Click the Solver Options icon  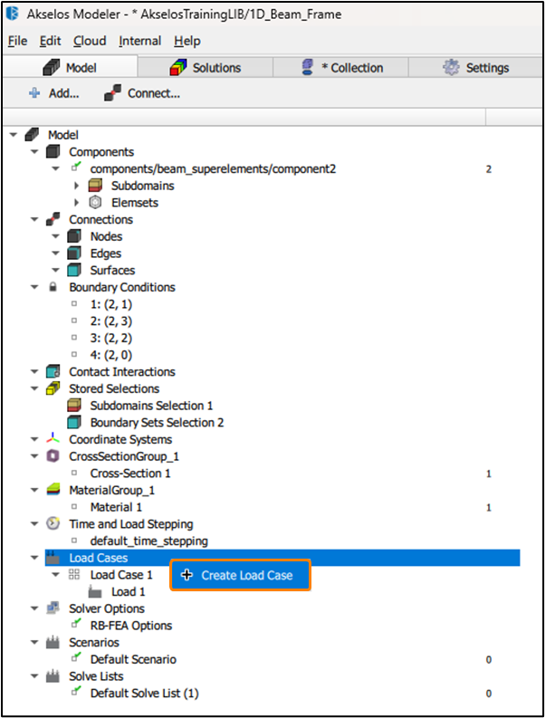point(53,608)
